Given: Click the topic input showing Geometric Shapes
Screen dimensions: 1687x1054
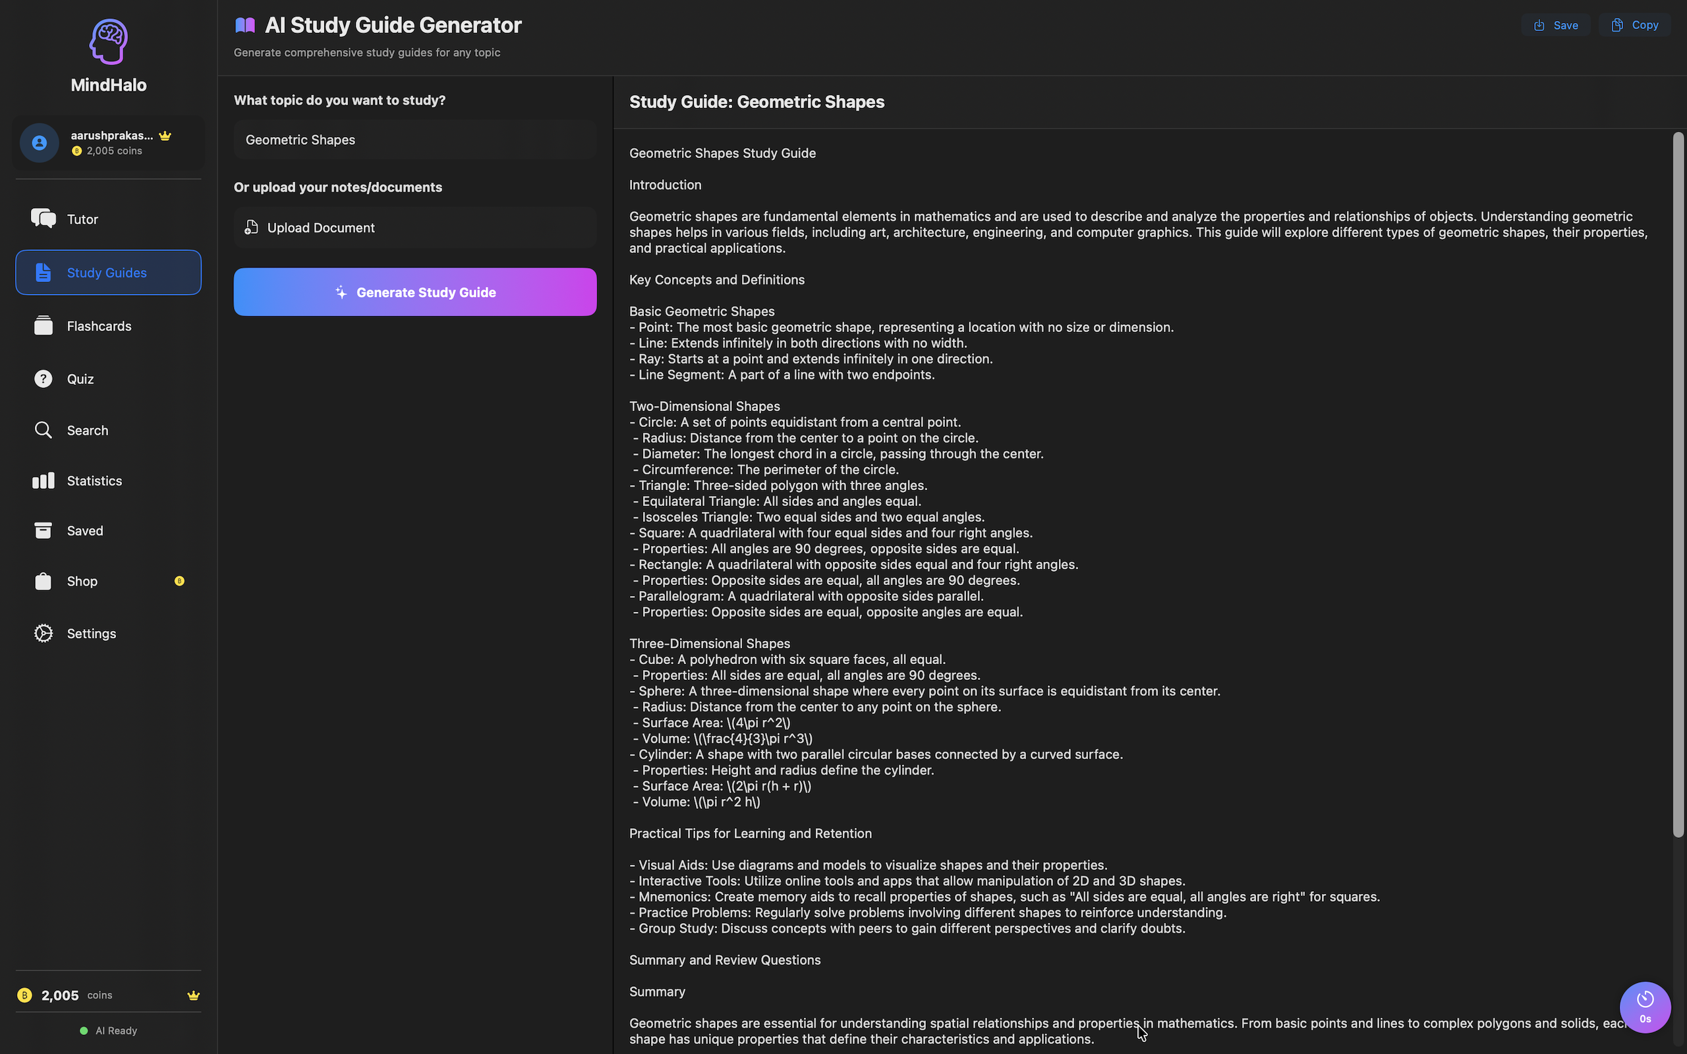Looking at the screenshot, I should point(414,140).
